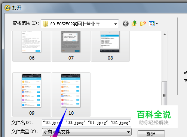This screenshot has height=137, width=187.
Task: Click the 文件类型(T) label
Action: [25, 131]
